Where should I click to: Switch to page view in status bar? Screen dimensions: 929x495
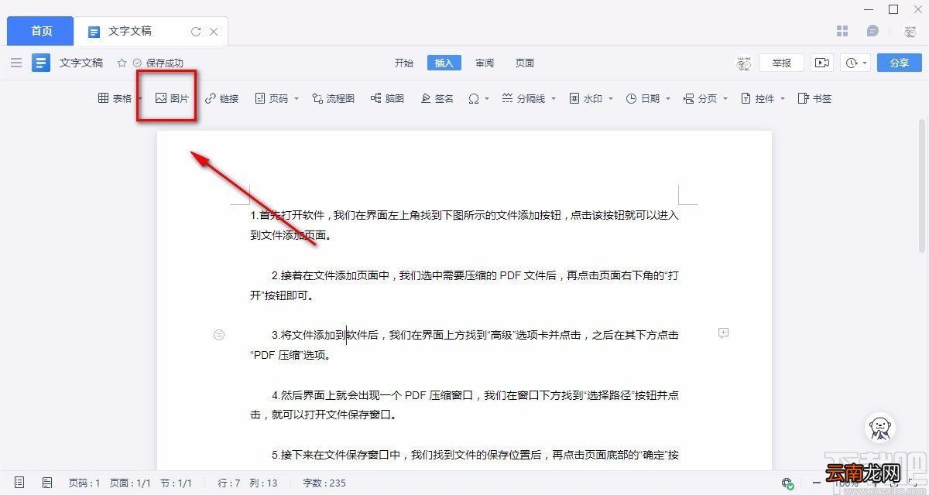pos(19,483)
